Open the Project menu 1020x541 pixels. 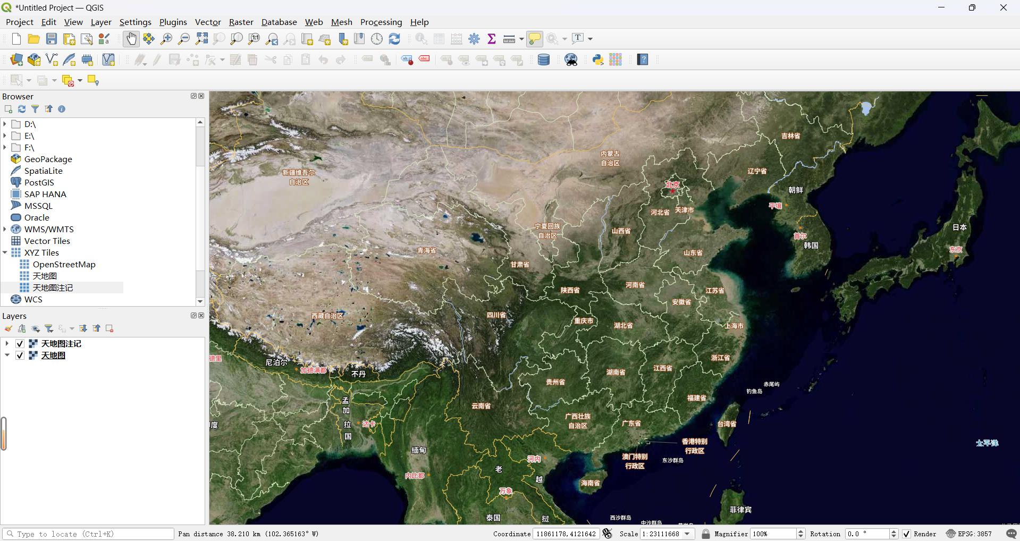[x=19, y=22]
